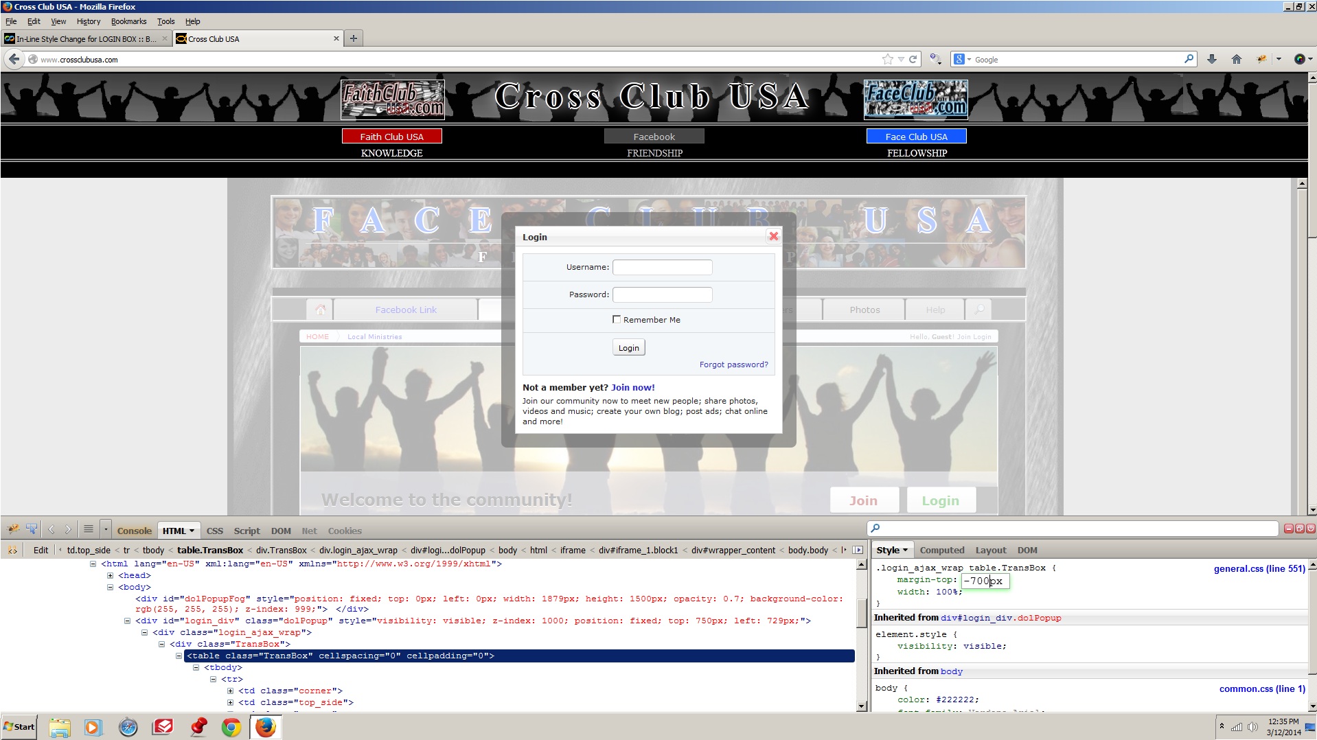Expand the td class top_side node
Image resolution: width=1317 pixels, height=740 pixels.
tap(230, 702)
